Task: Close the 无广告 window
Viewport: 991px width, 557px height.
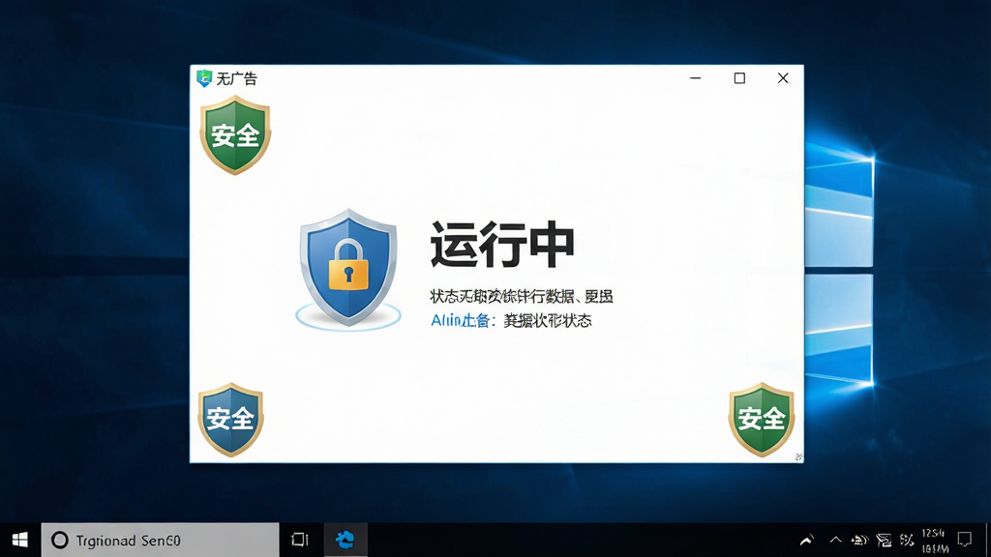Action: pyautogui.click(x=783, y=78)
